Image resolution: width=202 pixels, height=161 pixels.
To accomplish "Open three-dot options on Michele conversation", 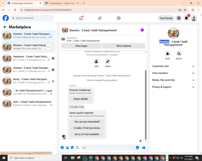I will 48,47.
